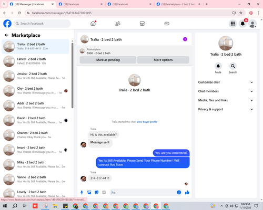Show hidden system tray icons

221,206
